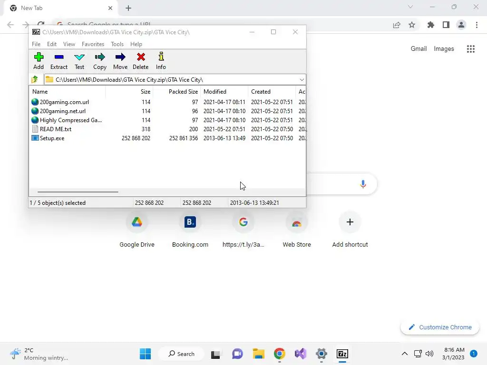Open Chrome tab search chevron
The height and width of the screenshot is (365, 487).
[410, 7]
